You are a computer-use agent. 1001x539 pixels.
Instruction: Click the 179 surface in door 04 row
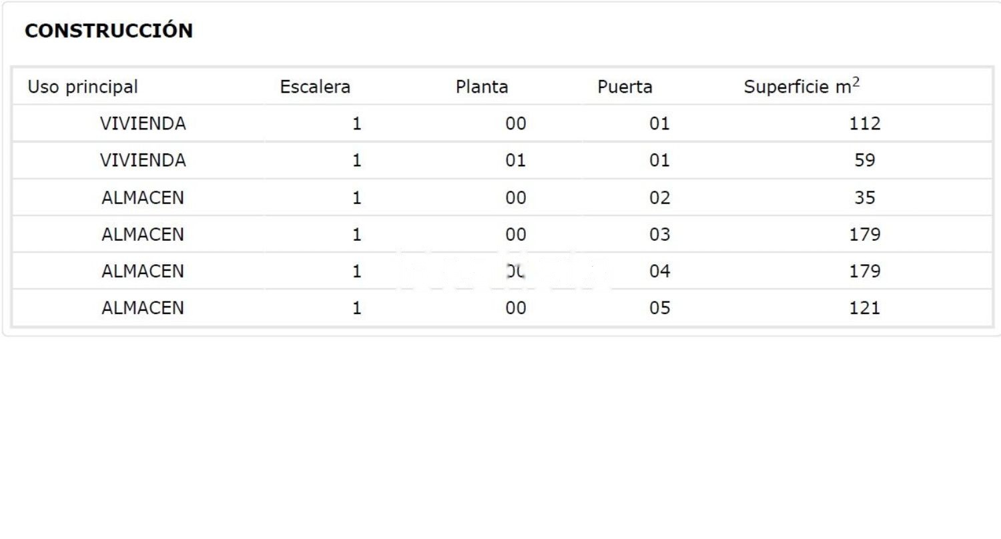pos(865,272)
